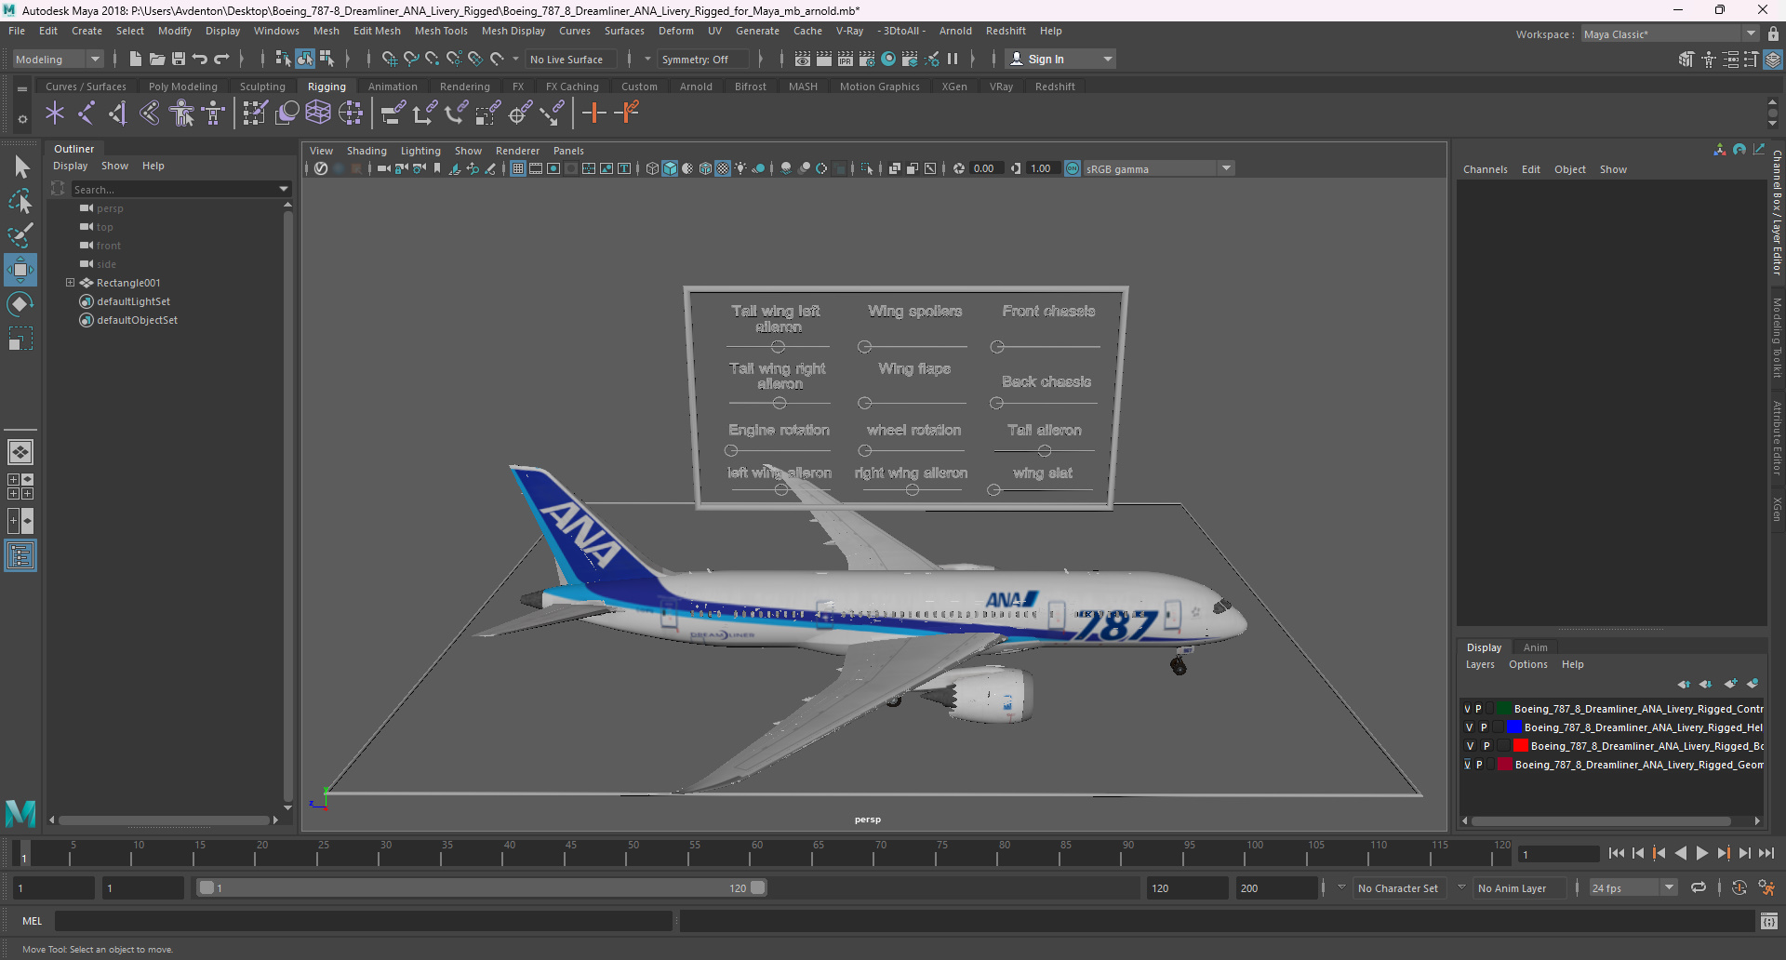The width and height of the screenshot is (1786, 960).
Task: Toggle visibility V of red Bo layer
Action: pos(1471,746)
